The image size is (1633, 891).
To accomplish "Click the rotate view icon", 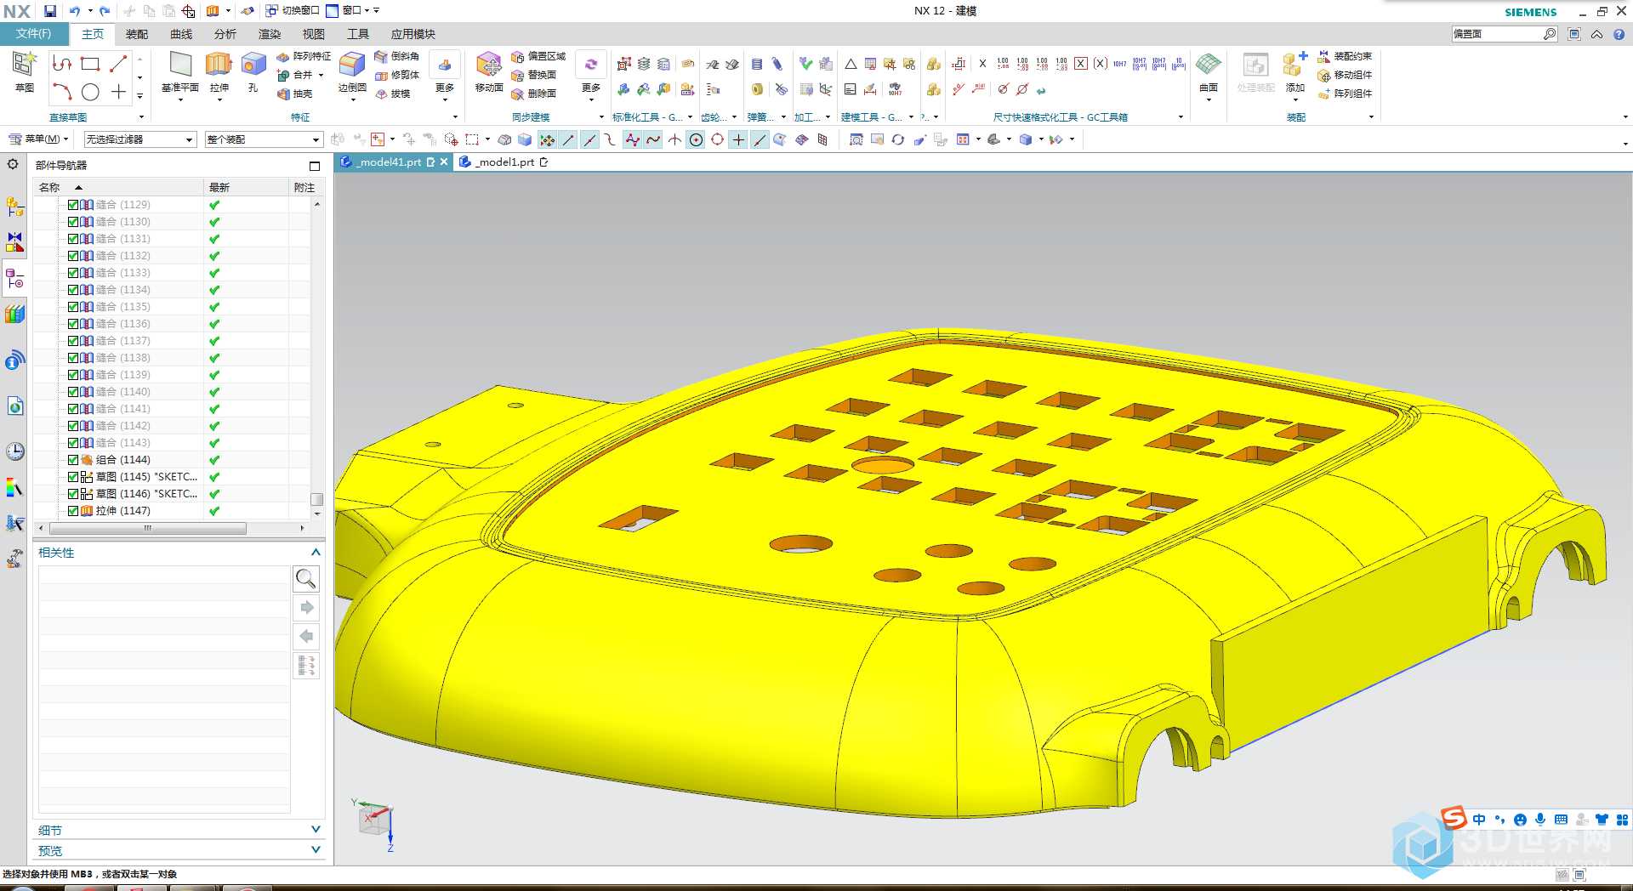I will [898, 139].
